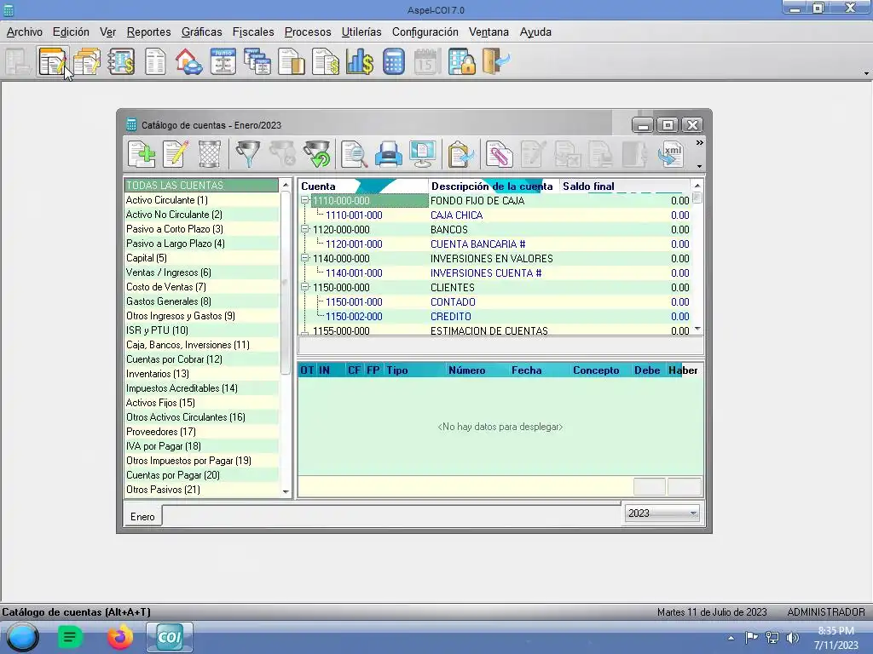873x654 pixels.
Task: Open the Reportes menu
Action: coord(148,32)
